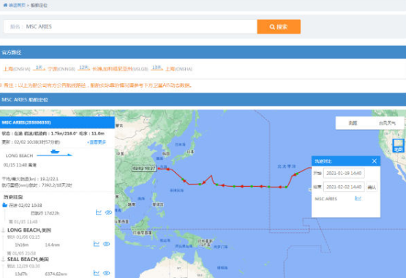This screenshot has height=278, width=406.
Task: Open track chart for current voyage entry
Action: coord(99,212)
